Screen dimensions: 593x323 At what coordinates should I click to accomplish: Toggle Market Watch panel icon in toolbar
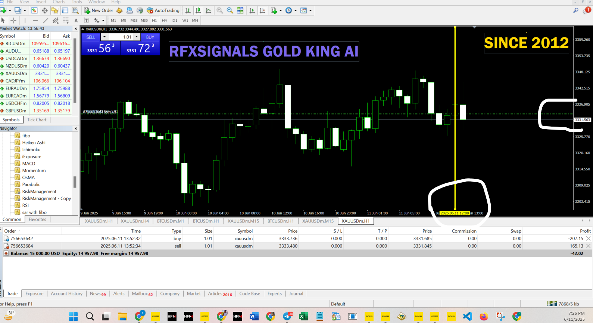[34, 10]
